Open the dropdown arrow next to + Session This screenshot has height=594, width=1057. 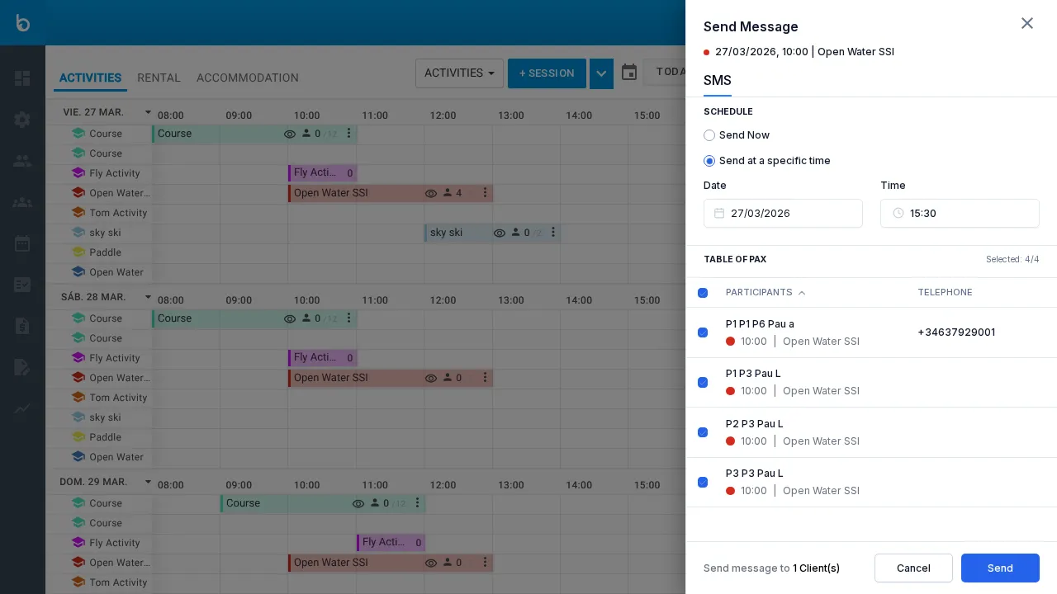(x=601, y=73)
